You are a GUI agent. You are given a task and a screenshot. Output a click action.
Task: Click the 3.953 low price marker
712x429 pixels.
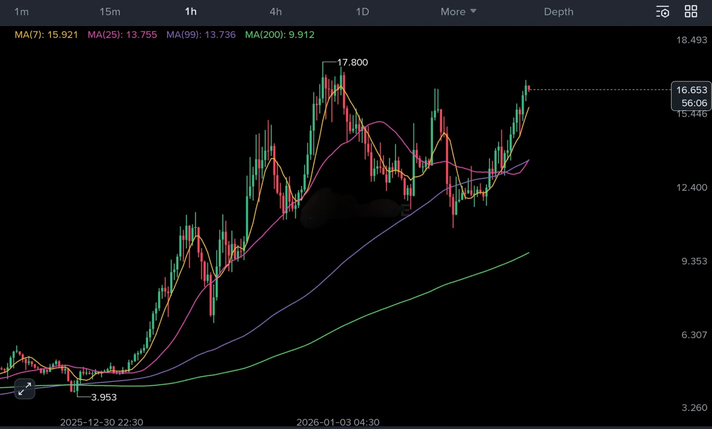pyautogui.click(x=104, y=397)
